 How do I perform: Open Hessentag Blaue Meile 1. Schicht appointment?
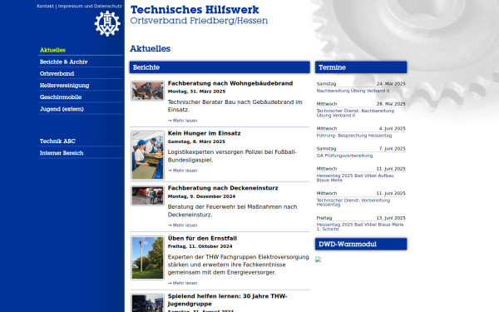360,226
